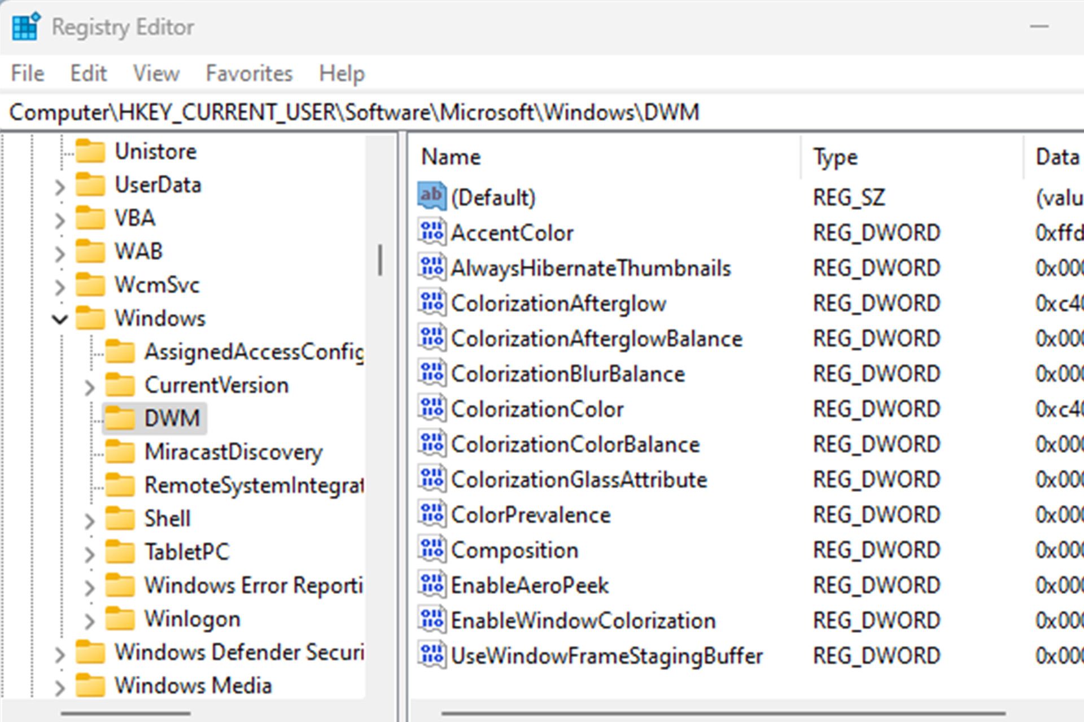This screenshot has width=1084, height=722.
Task: Select the DWM folder icon in tree
Action: click(120, 418)
